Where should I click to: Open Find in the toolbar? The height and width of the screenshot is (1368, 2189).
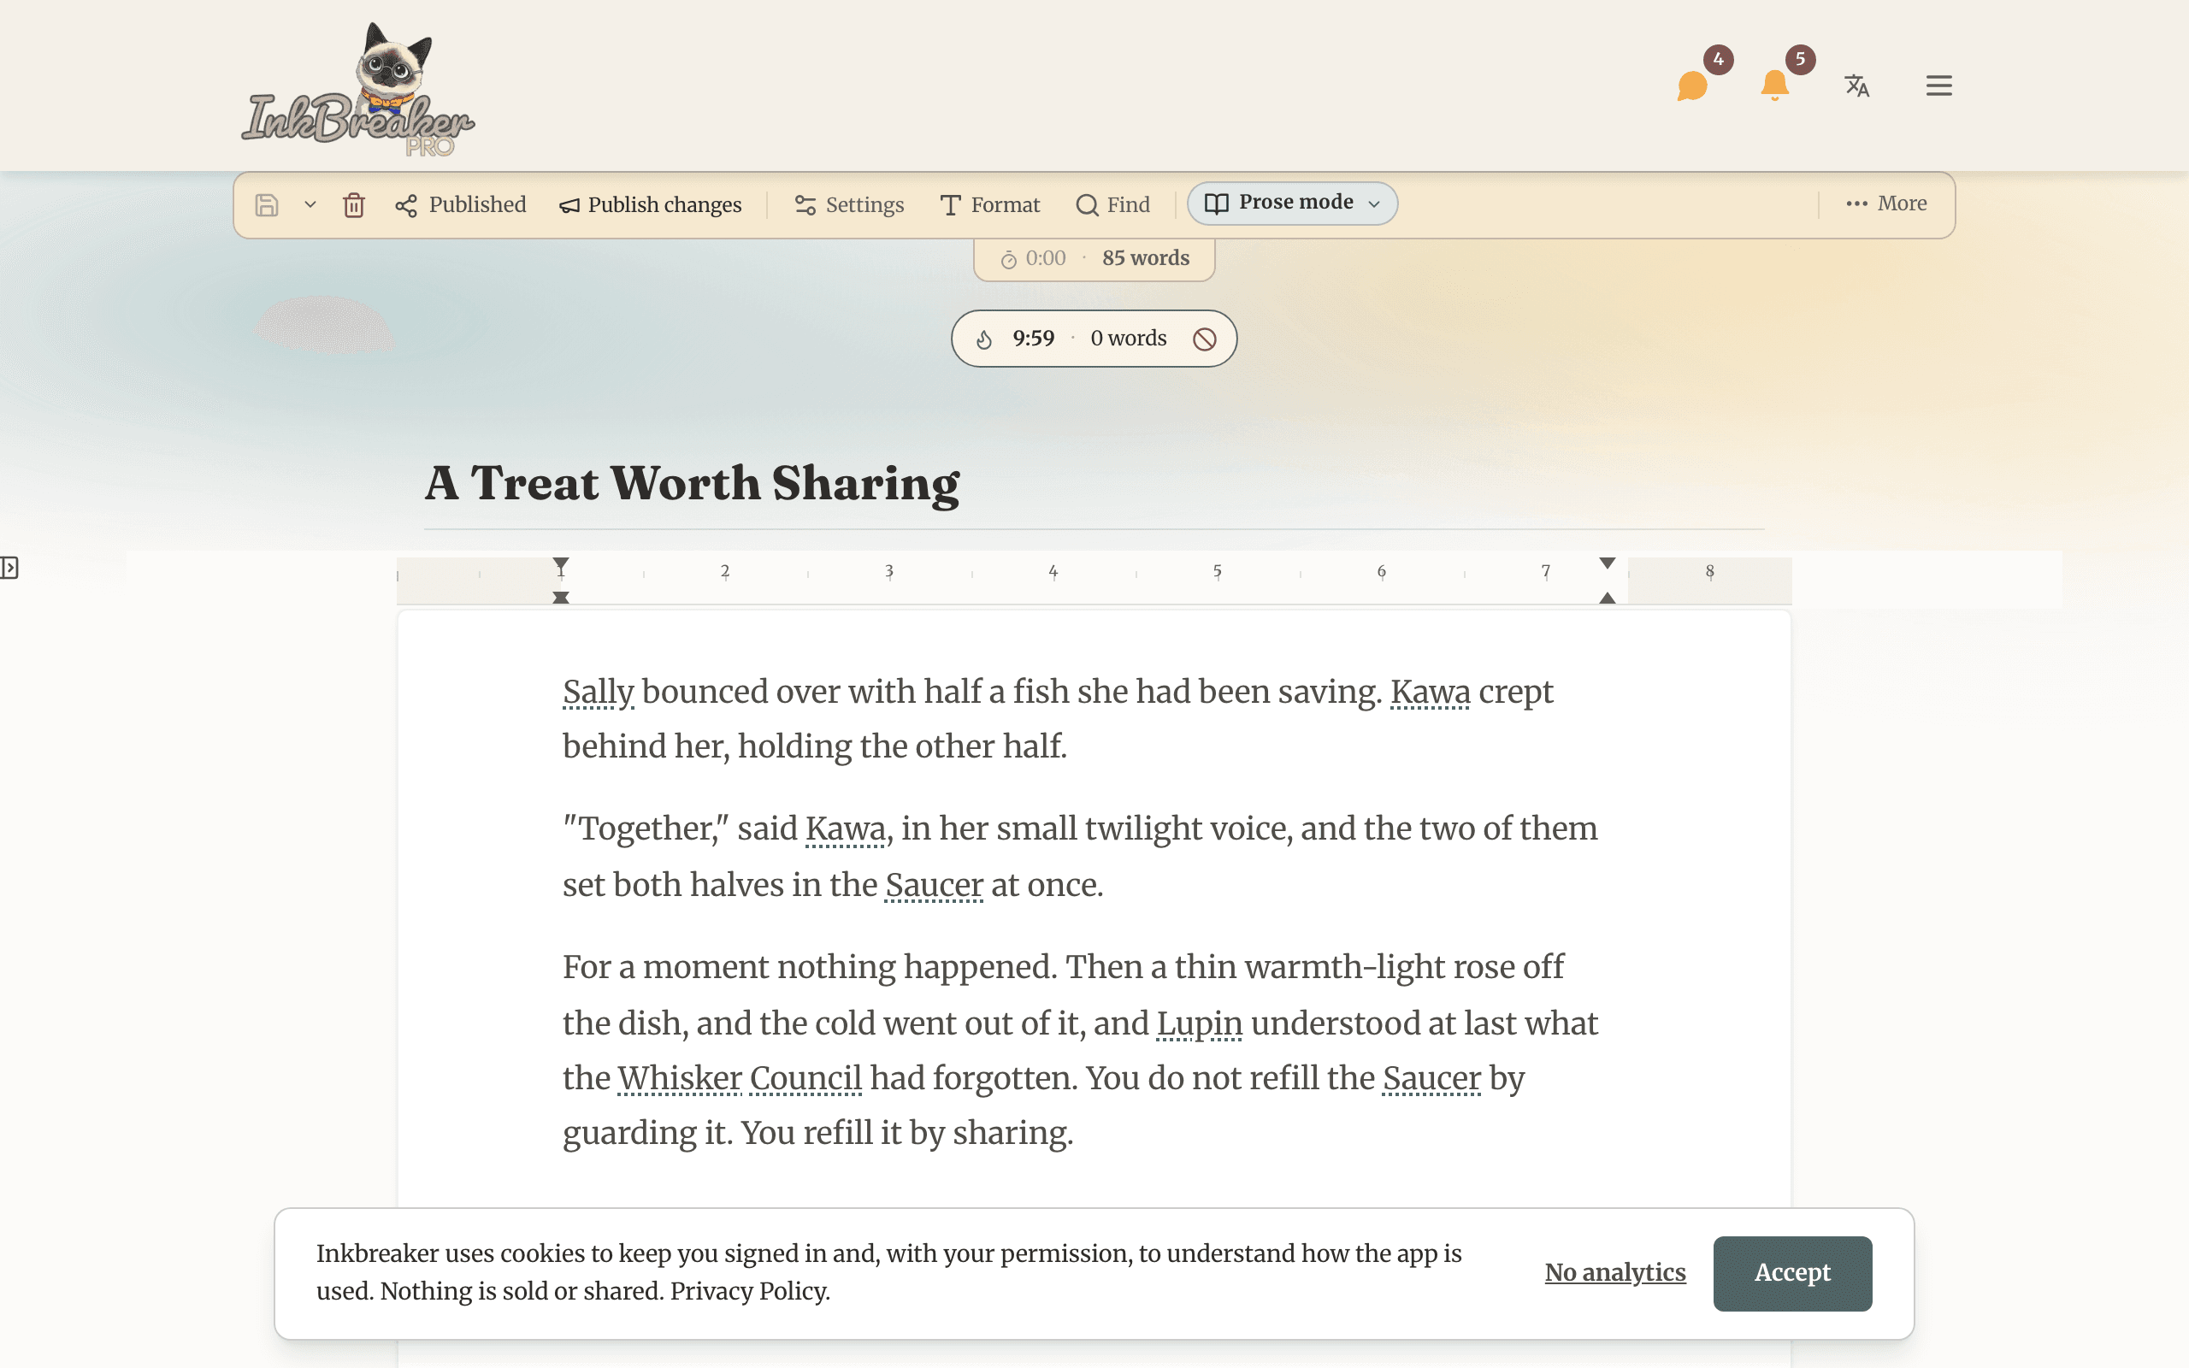point(1112,205)
